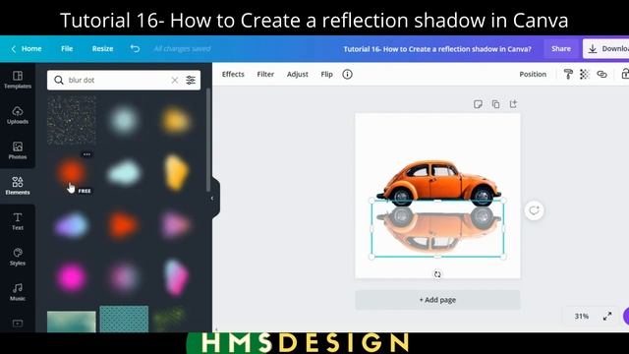This screenshot has height=354, width=629.
Task: Open the Text sidebar panel
Action: pos(18,220)
